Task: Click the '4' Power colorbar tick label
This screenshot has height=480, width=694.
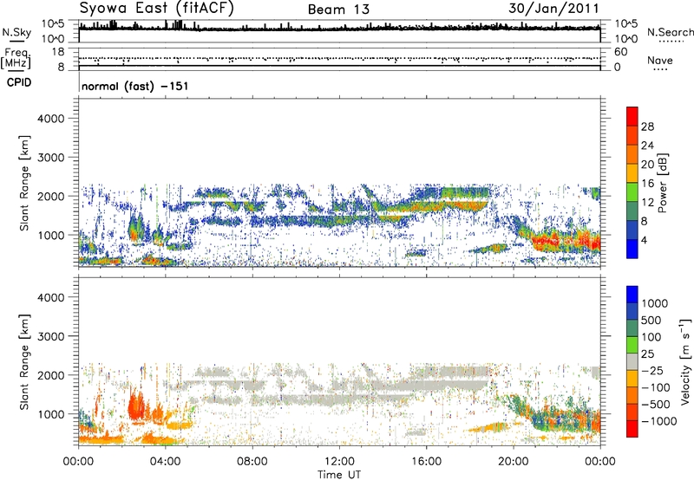Action: (x=644, y=240)
